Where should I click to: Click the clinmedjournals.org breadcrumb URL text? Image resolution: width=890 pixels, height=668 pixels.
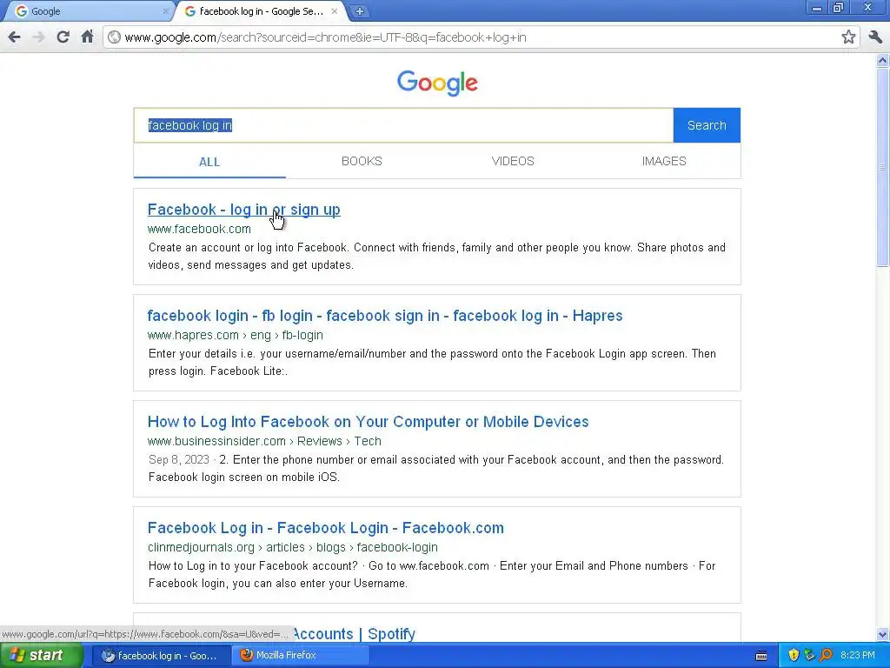click(292, 548)
